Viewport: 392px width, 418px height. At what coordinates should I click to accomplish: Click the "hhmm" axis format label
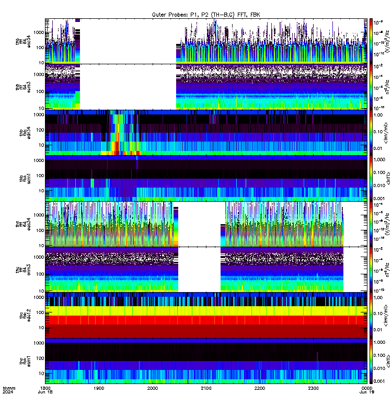9,388
